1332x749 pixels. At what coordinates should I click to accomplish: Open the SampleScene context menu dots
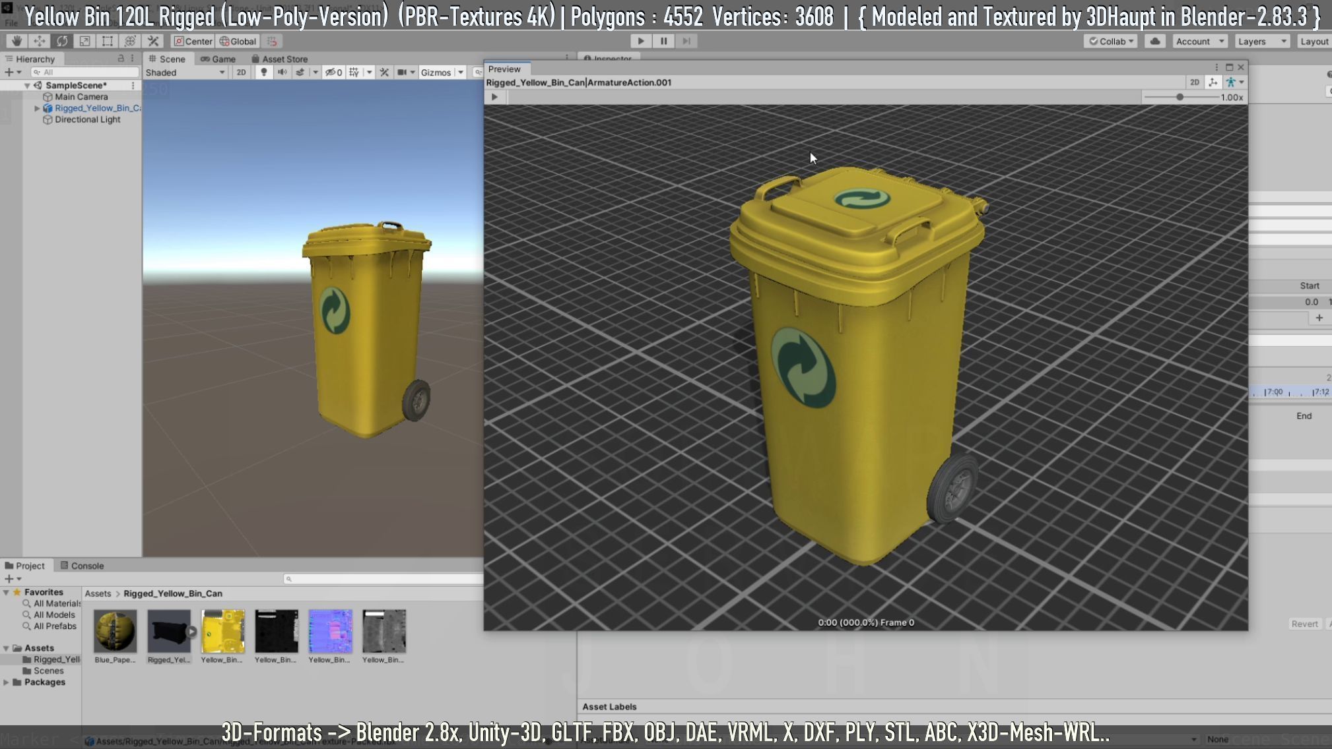(x=133, y=85)
